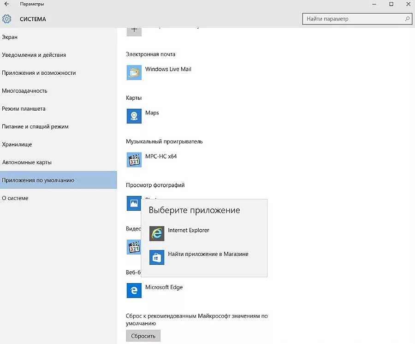Choose the Internet Explorer icon in the popup
Image resolution: width=415 pixels, height=344 pixels.
click(157, 234)
